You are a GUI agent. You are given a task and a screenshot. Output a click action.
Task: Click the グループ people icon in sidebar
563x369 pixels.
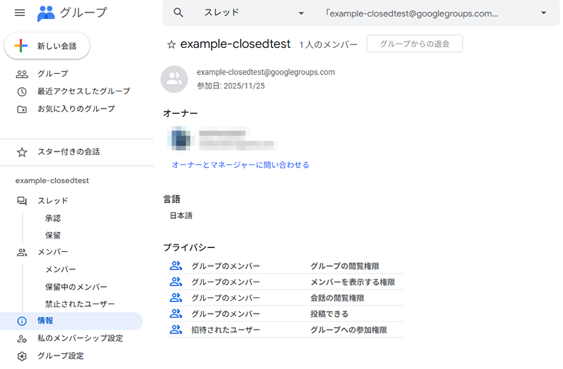tap(22, 74)
